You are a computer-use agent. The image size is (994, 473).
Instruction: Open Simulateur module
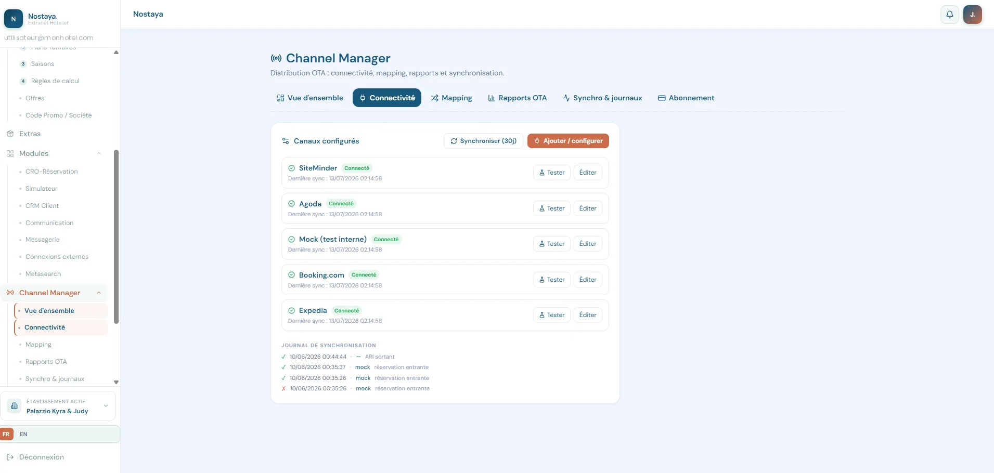(42, 189)
